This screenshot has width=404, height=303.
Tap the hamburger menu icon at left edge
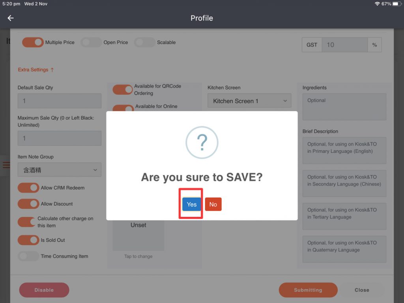click(6, 165)
